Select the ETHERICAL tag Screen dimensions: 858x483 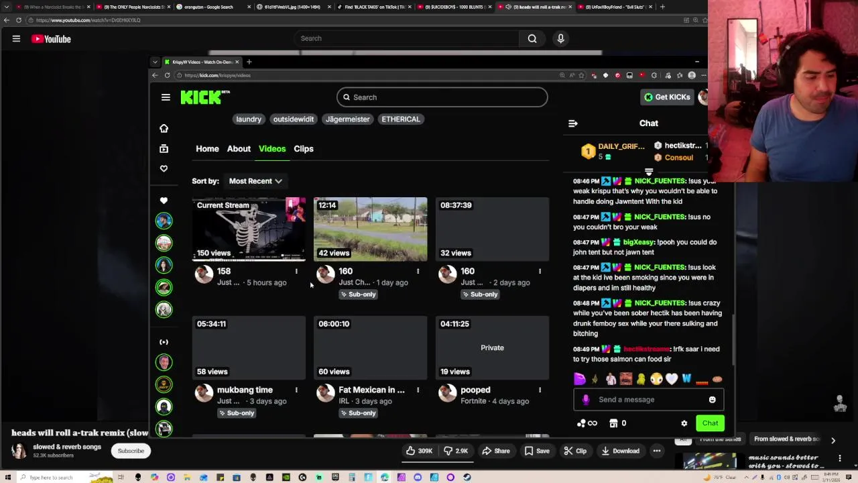pos(401,119)
